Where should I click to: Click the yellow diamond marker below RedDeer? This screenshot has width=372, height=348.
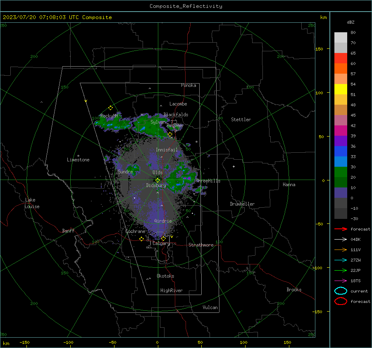pyautogui.click(x=170, y=134)
